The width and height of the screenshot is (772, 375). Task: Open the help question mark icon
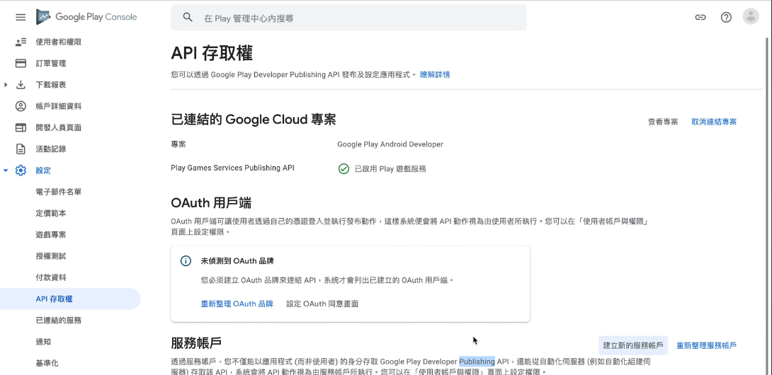726,17
